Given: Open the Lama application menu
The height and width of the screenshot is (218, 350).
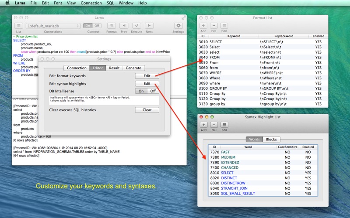Looking at the screenshot, I should 20,3.
